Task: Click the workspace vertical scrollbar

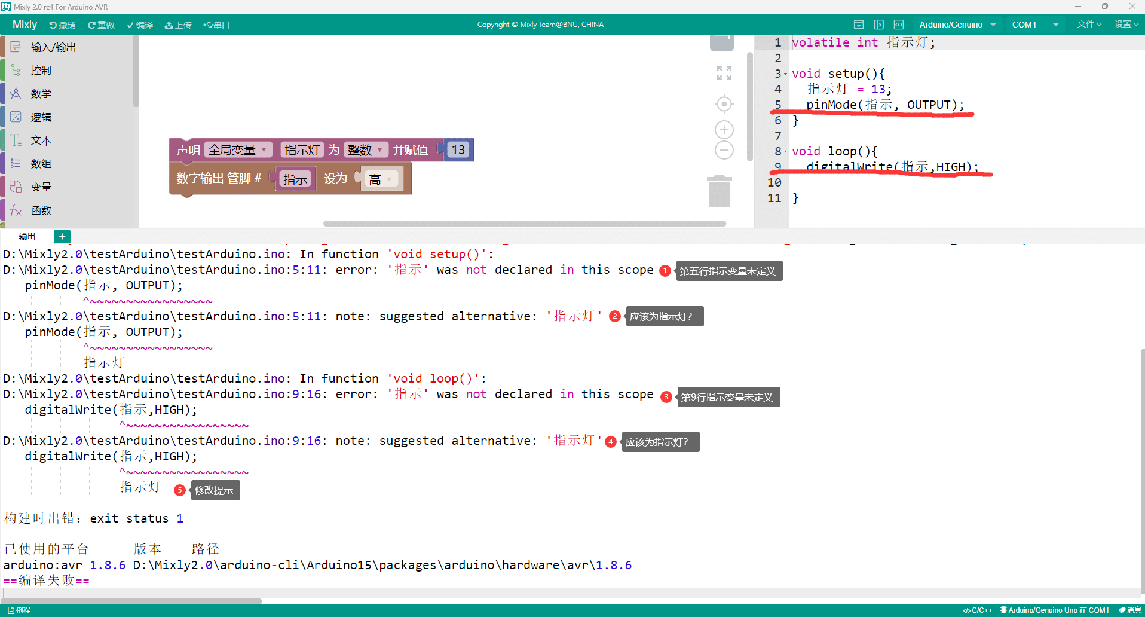Action: click(749, 106)
